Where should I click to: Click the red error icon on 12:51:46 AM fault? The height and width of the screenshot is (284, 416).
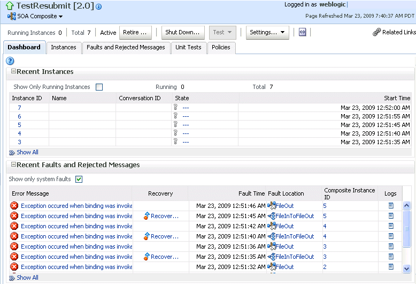tap(14, 206)
